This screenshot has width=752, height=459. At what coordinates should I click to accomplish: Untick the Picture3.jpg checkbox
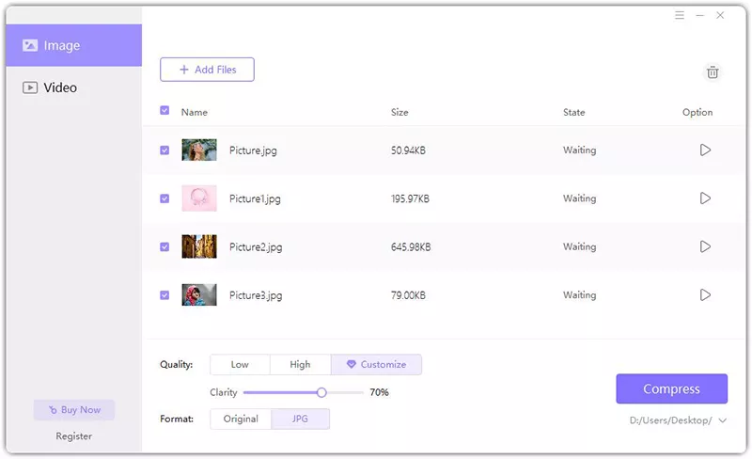point(164,295)
